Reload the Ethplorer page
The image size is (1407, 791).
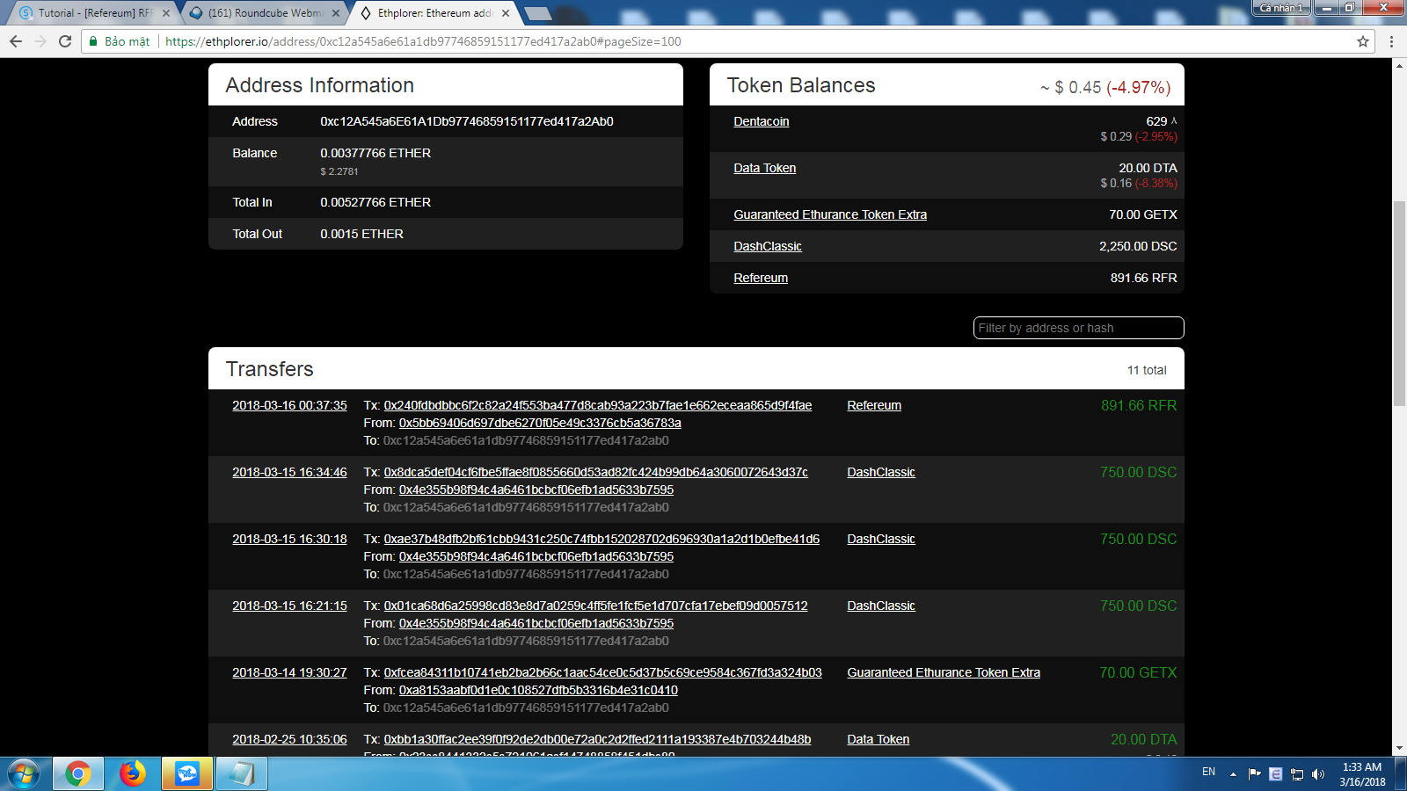[65, 41]
